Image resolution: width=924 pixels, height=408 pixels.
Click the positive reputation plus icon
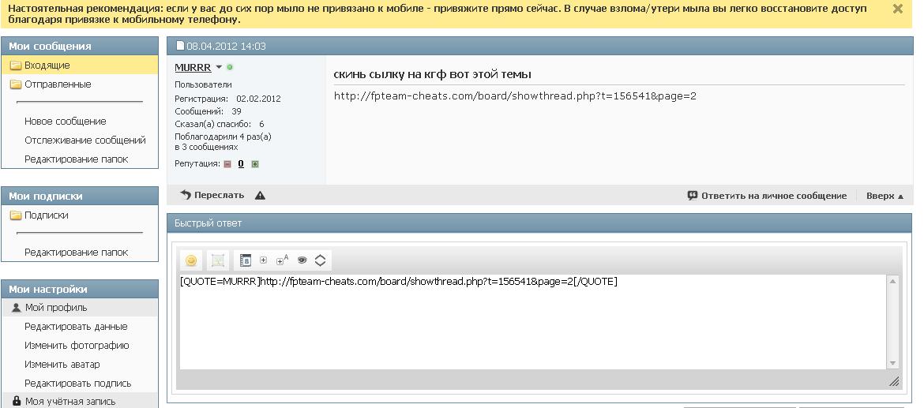(255, 164)
